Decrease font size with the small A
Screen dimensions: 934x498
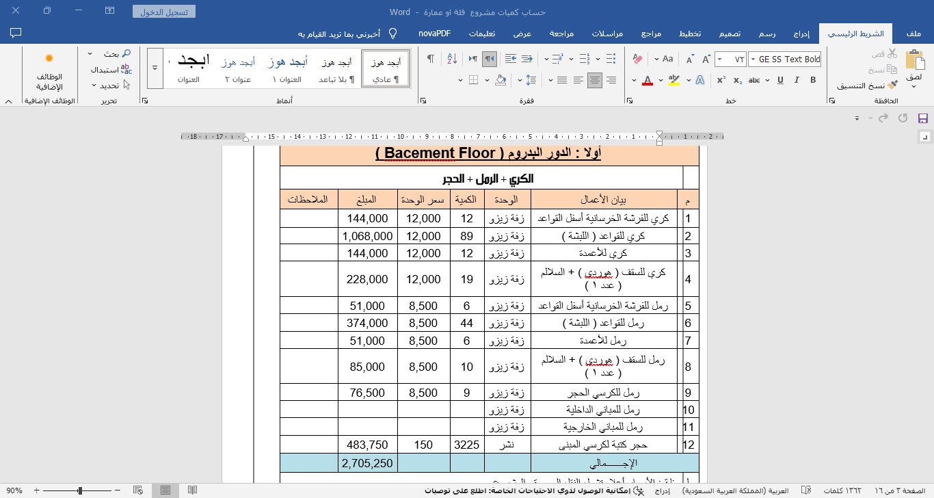689,60
